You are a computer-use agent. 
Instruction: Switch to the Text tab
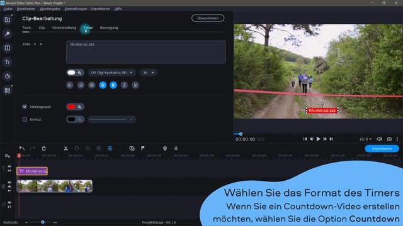tap(26, 28)
